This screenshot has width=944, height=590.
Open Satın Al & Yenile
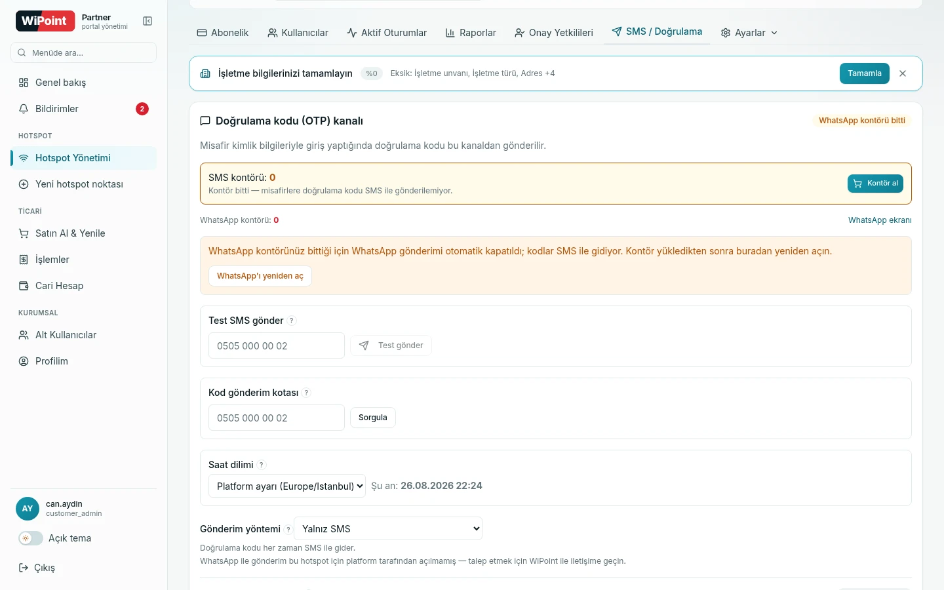[x=84, y=233]
